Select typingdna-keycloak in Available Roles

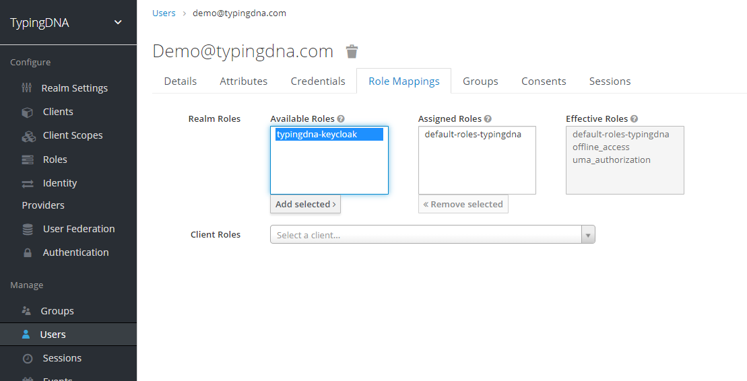(x=329, y=135)
